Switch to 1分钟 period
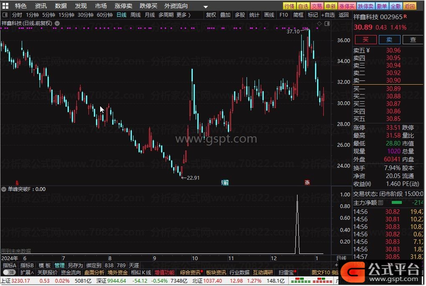 pyautogui.click(x=32, y=15)
